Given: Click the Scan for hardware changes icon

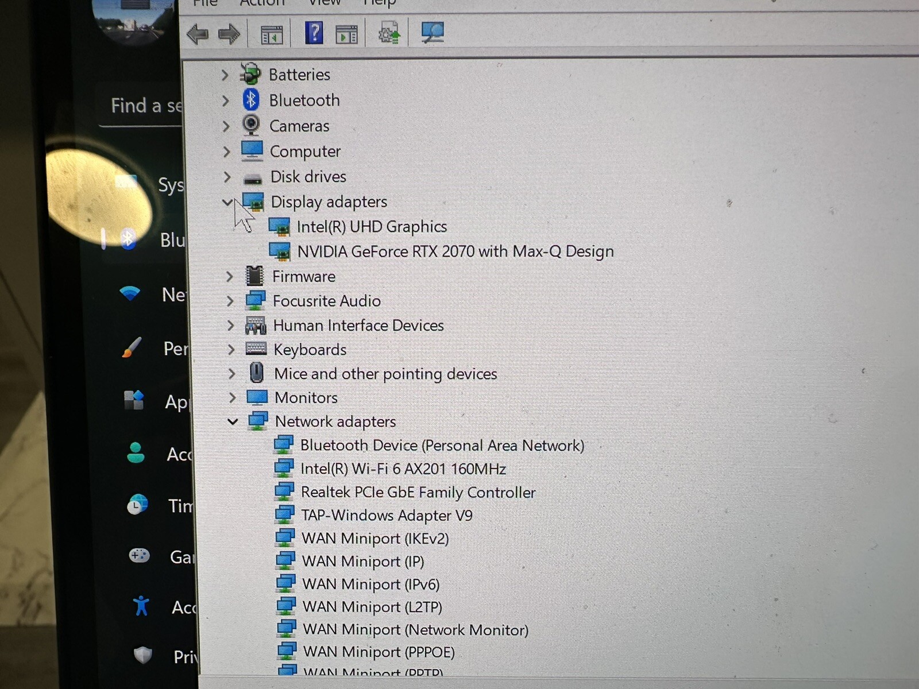Looking at the screenshot, I should [x=432, y=33].
